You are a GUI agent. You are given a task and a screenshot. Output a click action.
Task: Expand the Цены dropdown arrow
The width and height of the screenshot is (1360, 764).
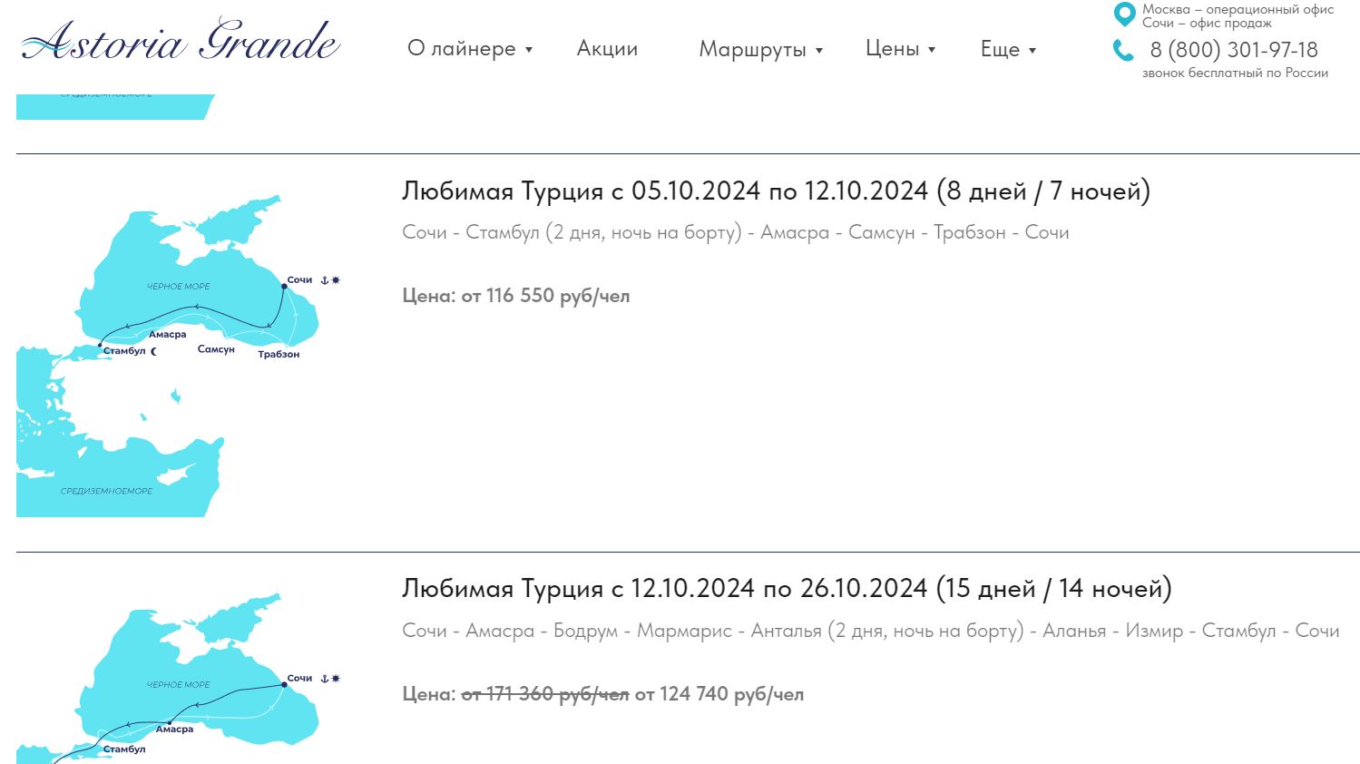(932, 50)
